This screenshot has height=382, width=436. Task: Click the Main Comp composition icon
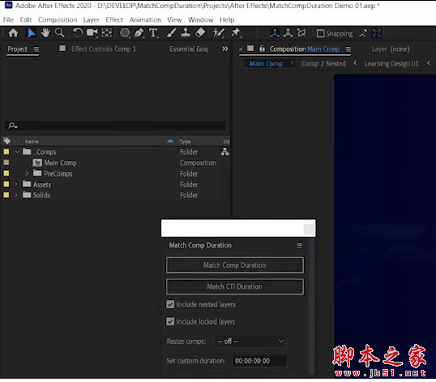(x=37, y=163)
